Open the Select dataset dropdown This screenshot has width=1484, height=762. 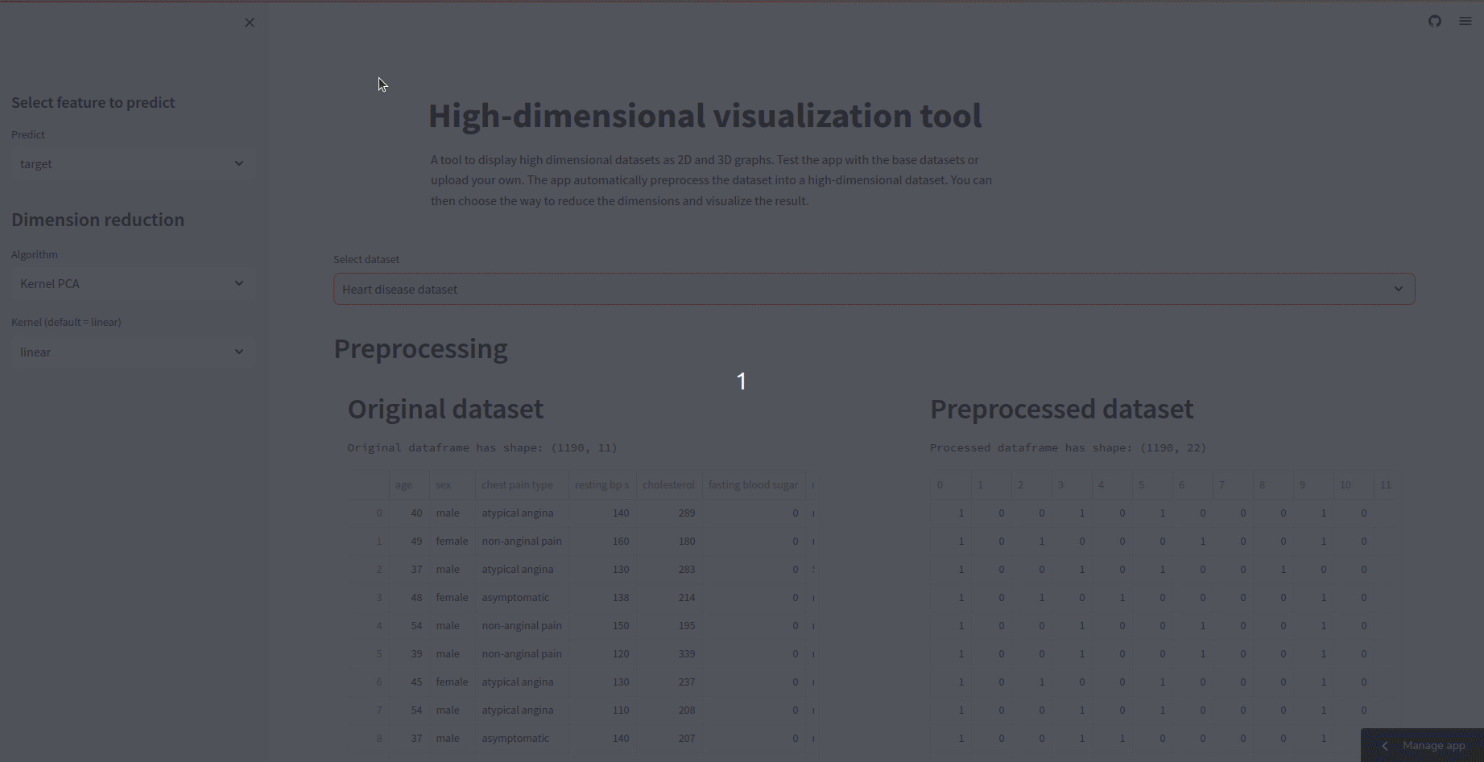coord(874,289)
